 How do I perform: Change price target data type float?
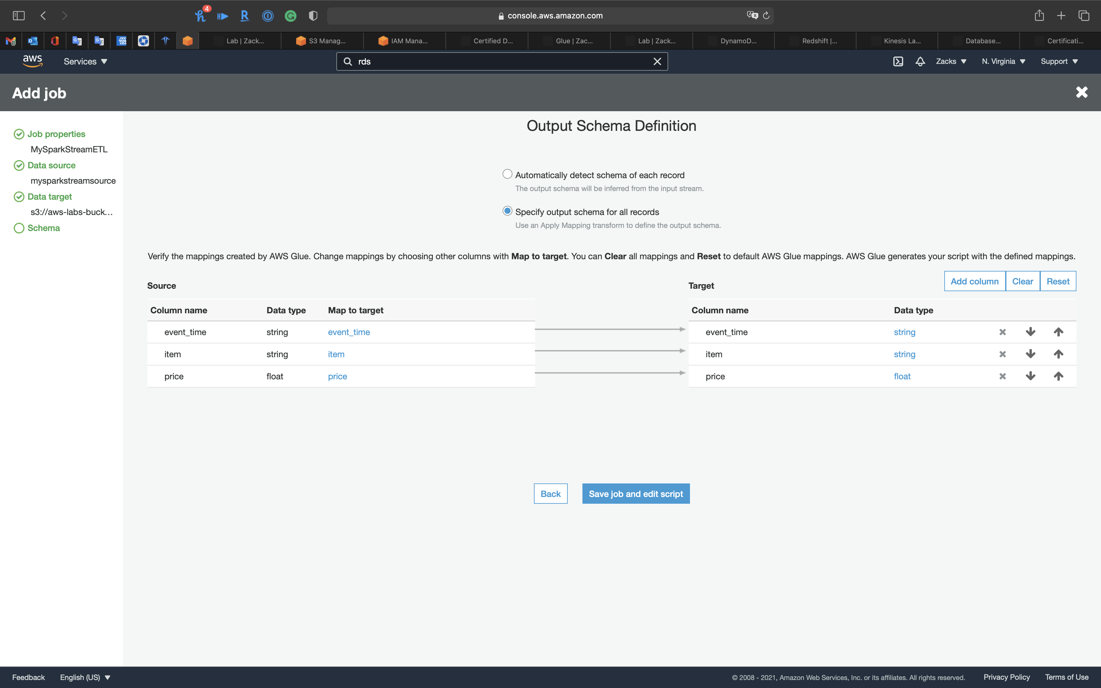tap(902, 376)
